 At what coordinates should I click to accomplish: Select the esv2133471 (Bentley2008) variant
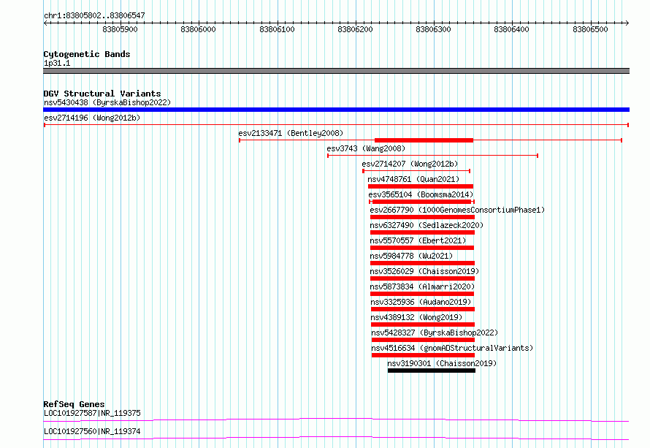coord(291,133)
